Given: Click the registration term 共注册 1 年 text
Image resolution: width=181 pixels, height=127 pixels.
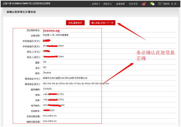Looking at the screenshot, I should coord(48,35).
